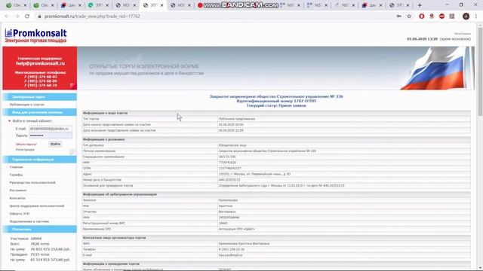Switch to the first green Сбе tab
Image resolution: width=483 pixels, height=271 pixels.
17,5
